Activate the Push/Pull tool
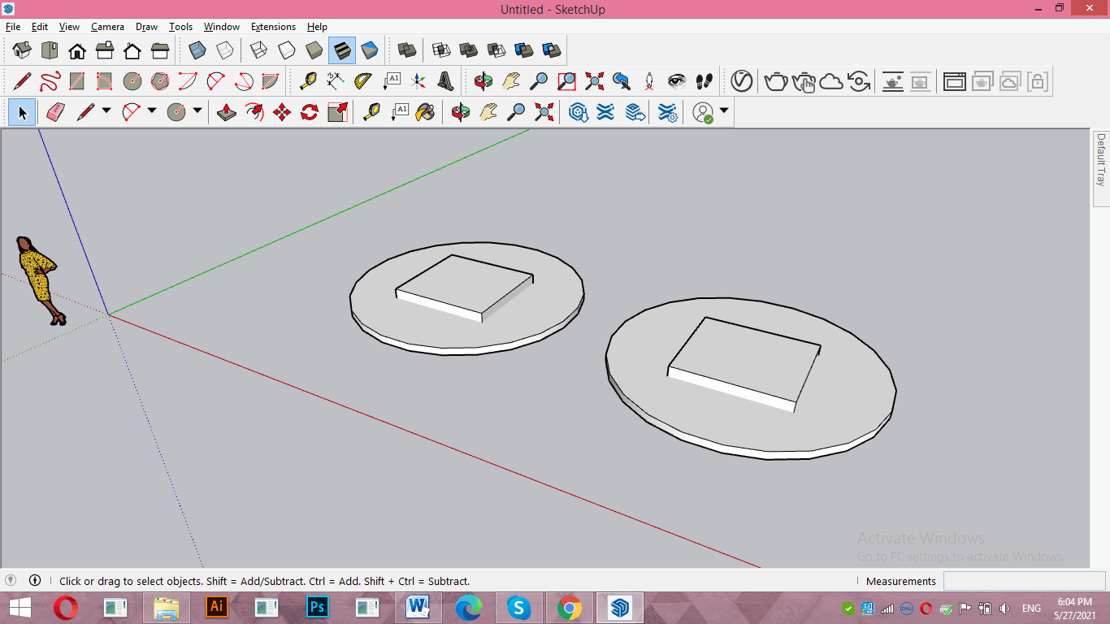The width and height of the screenshot is (1110, 624). (x=228, y=112)
